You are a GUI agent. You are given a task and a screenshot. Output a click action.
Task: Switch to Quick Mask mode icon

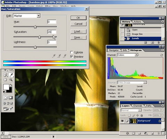point(10,98)
